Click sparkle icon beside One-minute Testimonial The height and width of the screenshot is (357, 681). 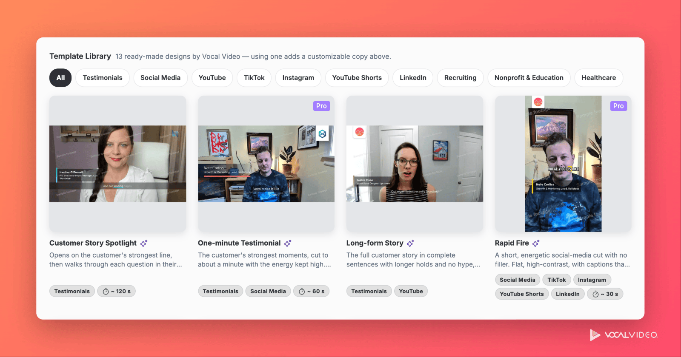288,243
